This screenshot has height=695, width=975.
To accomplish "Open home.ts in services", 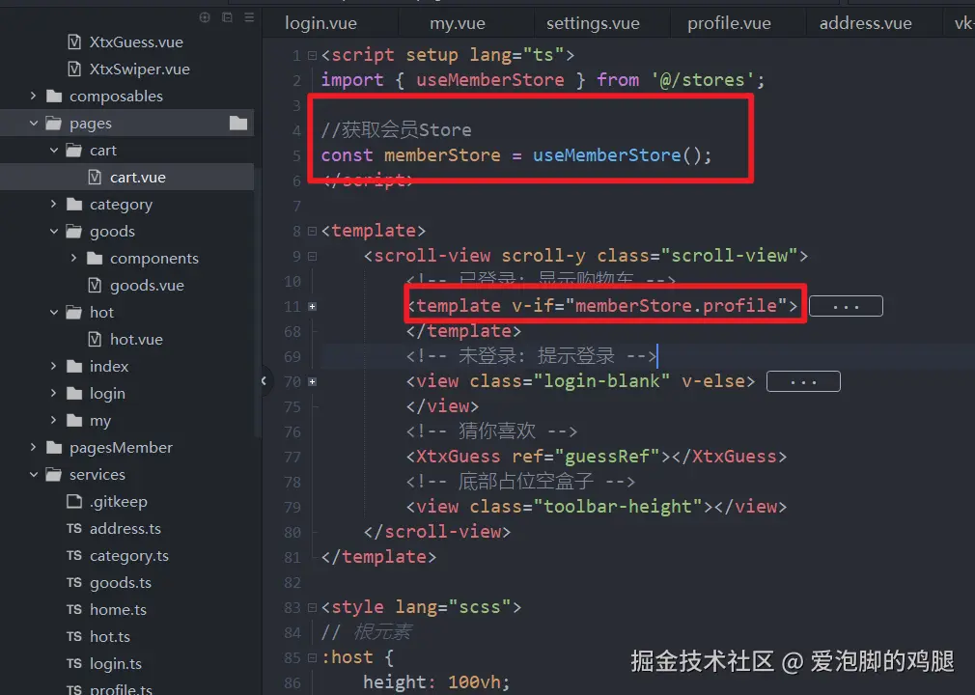I will 118,609.
